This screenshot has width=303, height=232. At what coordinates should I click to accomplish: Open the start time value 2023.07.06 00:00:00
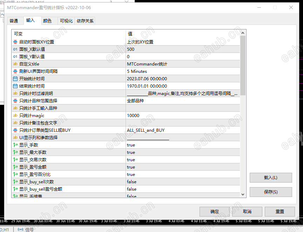[x=183, y=79]
